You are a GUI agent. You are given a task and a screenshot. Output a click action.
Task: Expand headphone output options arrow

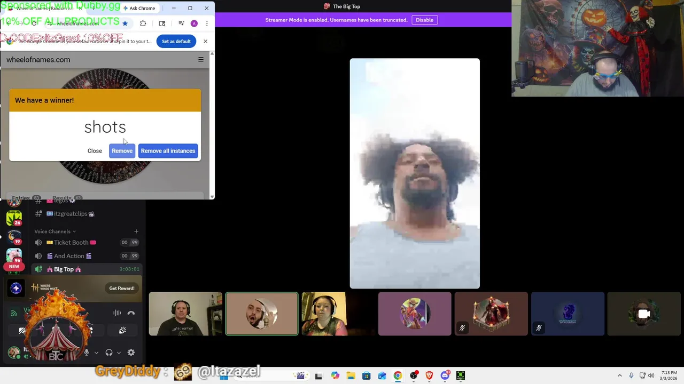119,353
